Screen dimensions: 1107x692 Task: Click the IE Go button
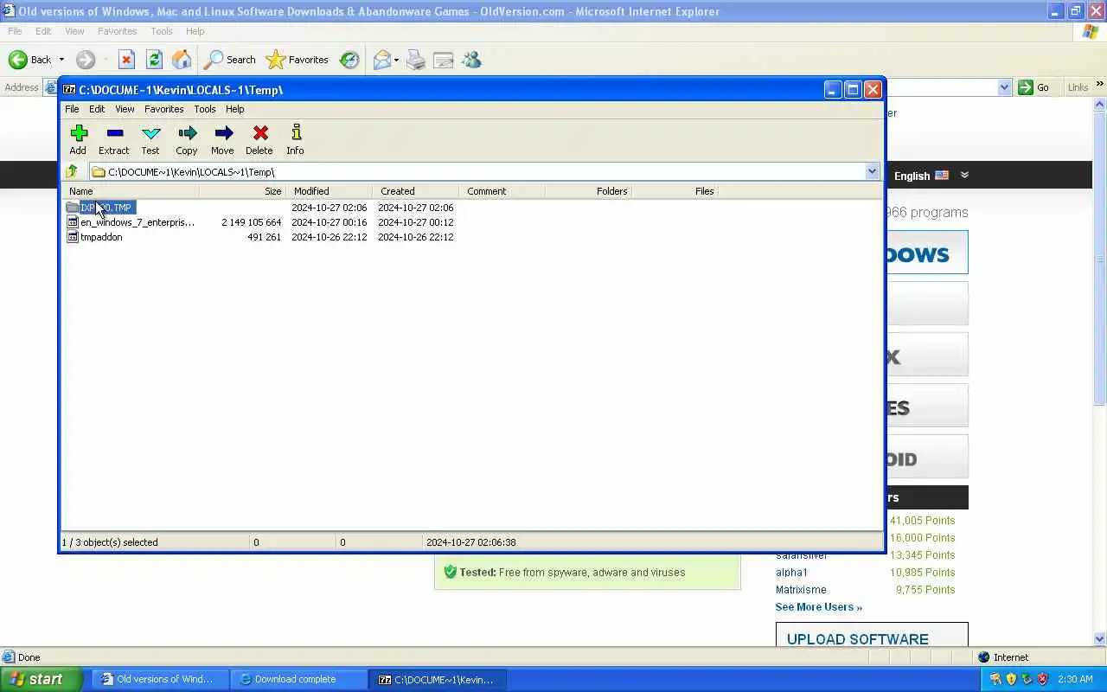1033,87
